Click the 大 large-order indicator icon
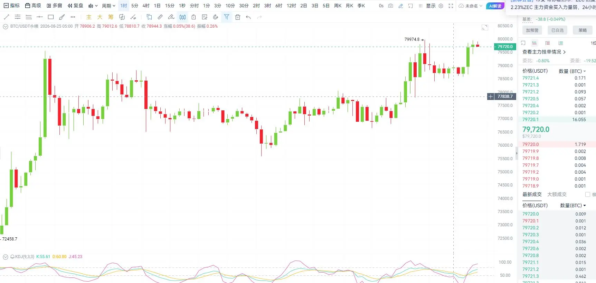The width and height of the screenshot is (596, 283). (x=100, y=17)
